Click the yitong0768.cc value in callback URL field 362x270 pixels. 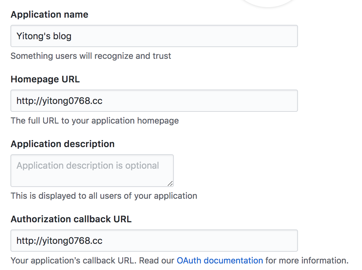[x=59, y=241]
